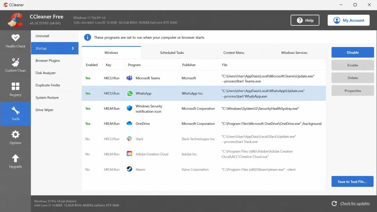Click the OneDrive.exe /background file path
377x212 pixels.
[x=271, y=124]
